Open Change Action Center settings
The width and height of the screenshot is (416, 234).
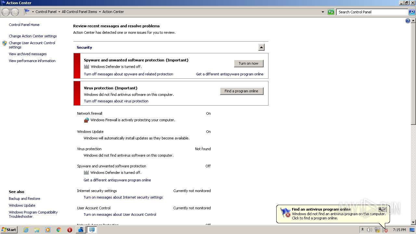tap(33, 36)
